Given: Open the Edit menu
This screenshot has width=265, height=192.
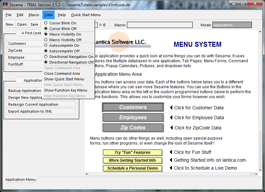Looking at the screenshot, I should (x=20, y=15).
